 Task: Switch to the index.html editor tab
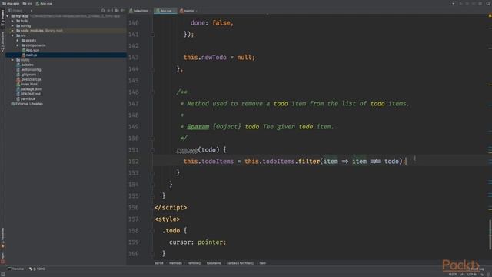[x=140, y=11]
